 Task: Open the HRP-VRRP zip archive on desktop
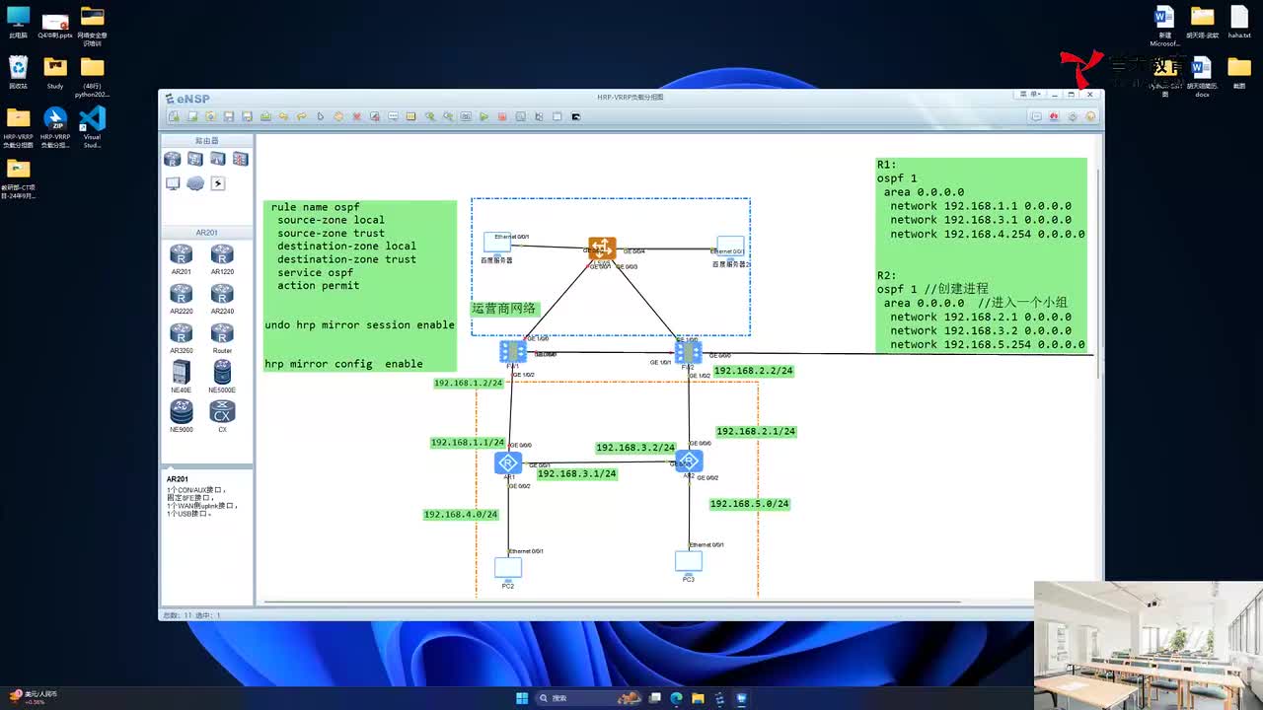coord(55,126)
